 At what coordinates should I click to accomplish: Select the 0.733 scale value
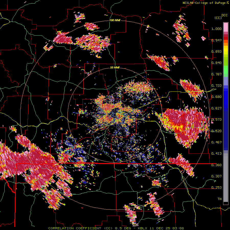point(216,86)
